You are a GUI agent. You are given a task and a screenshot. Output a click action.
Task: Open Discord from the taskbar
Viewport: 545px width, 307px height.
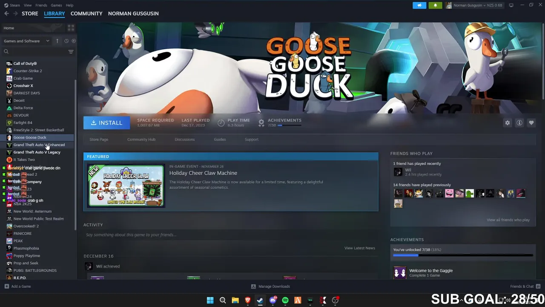tap(273, 300)
